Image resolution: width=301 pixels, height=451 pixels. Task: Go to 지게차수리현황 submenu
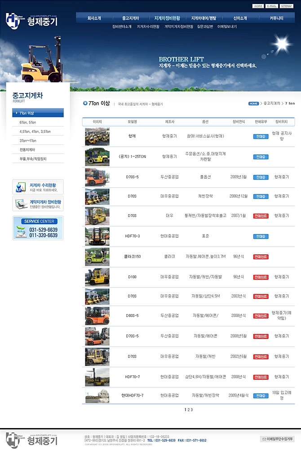click(148, 27)
